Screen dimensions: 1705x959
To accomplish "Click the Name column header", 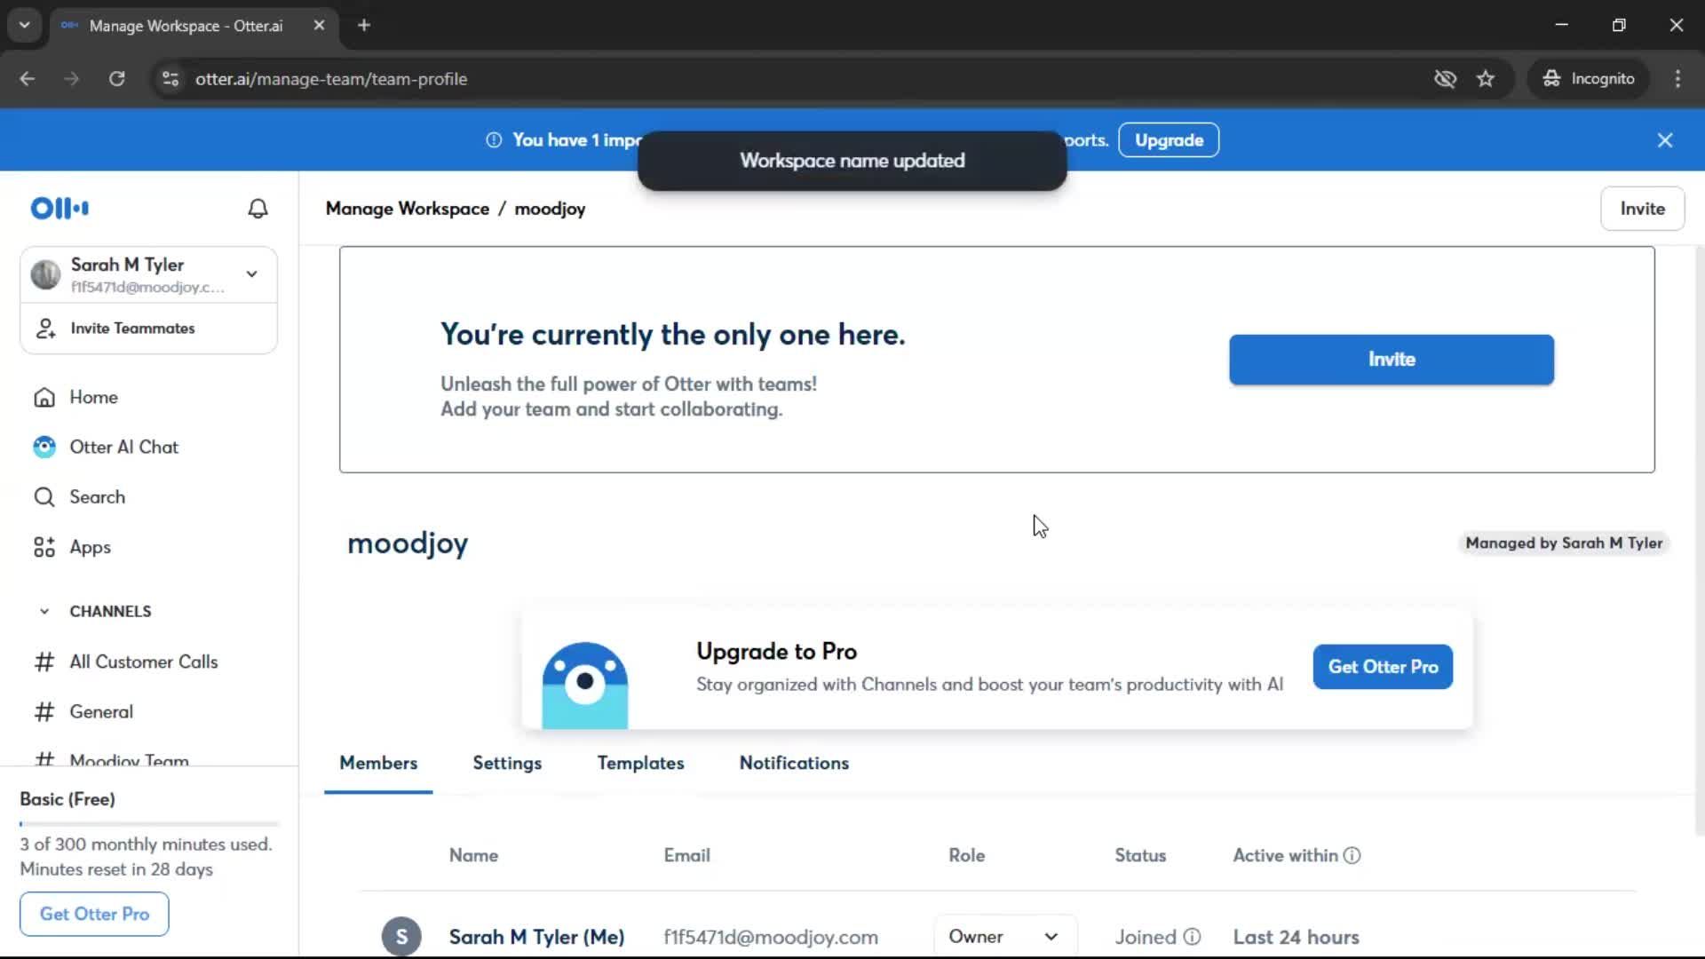I will [473, 855].
